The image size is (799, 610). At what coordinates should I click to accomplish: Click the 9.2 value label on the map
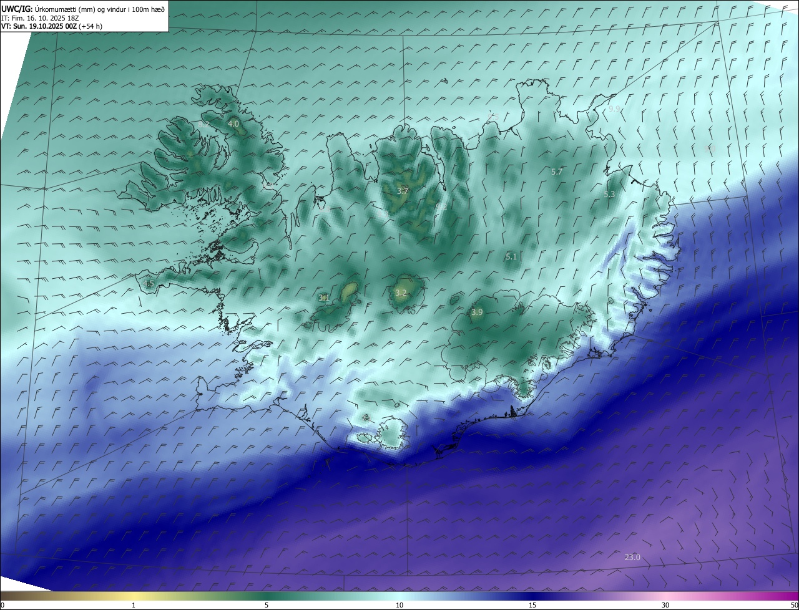[441, 206]
